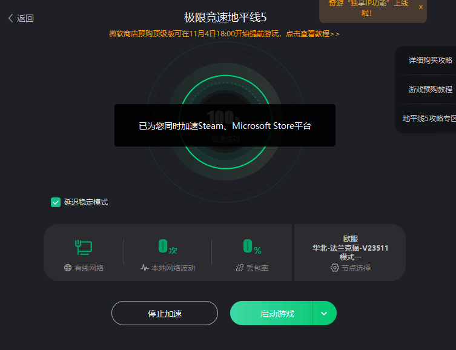This screenshot has height=350, width=456.
Task: Click the broken link icon beside 丢包率
Action: pos(240,268)
